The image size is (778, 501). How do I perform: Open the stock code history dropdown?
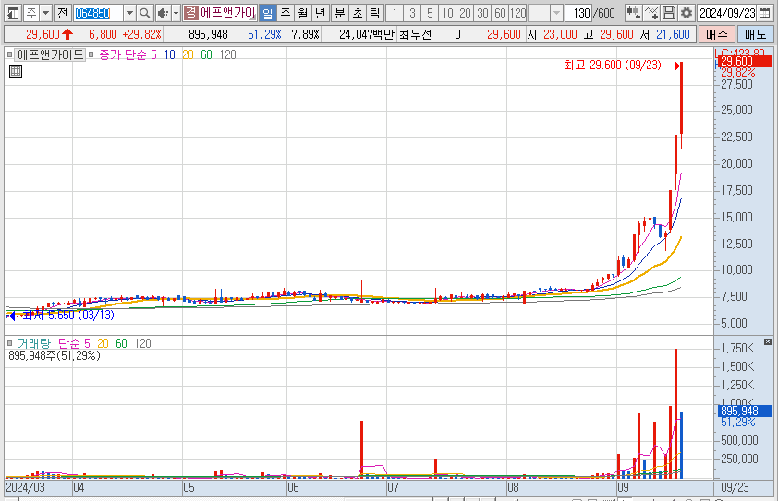[129, 13]
